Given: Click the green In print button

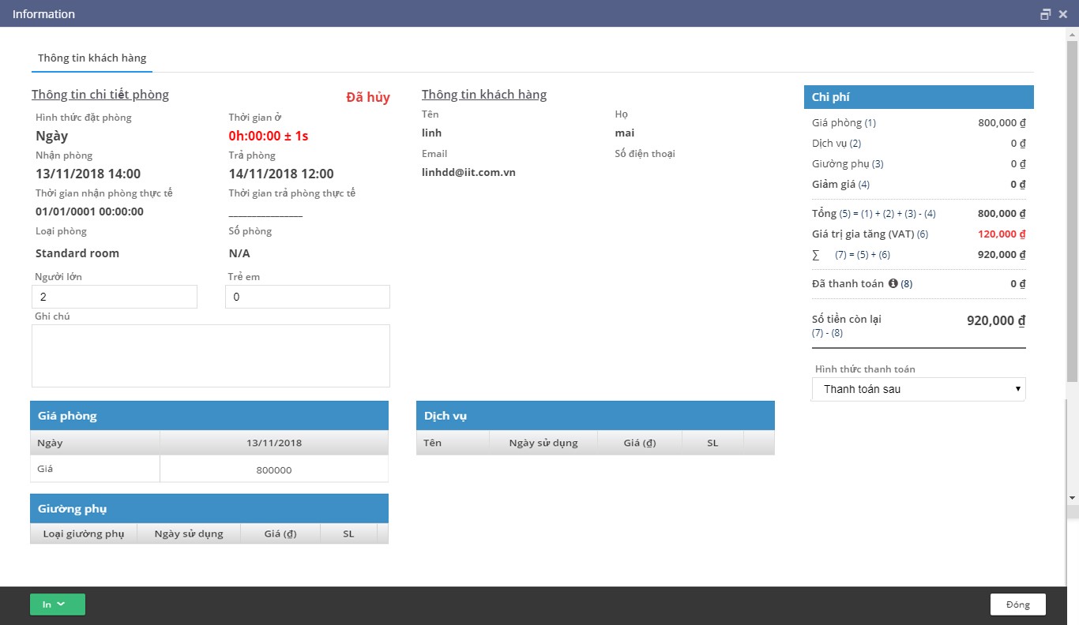Looking at the screenshot, I should [x=47, y=604].
